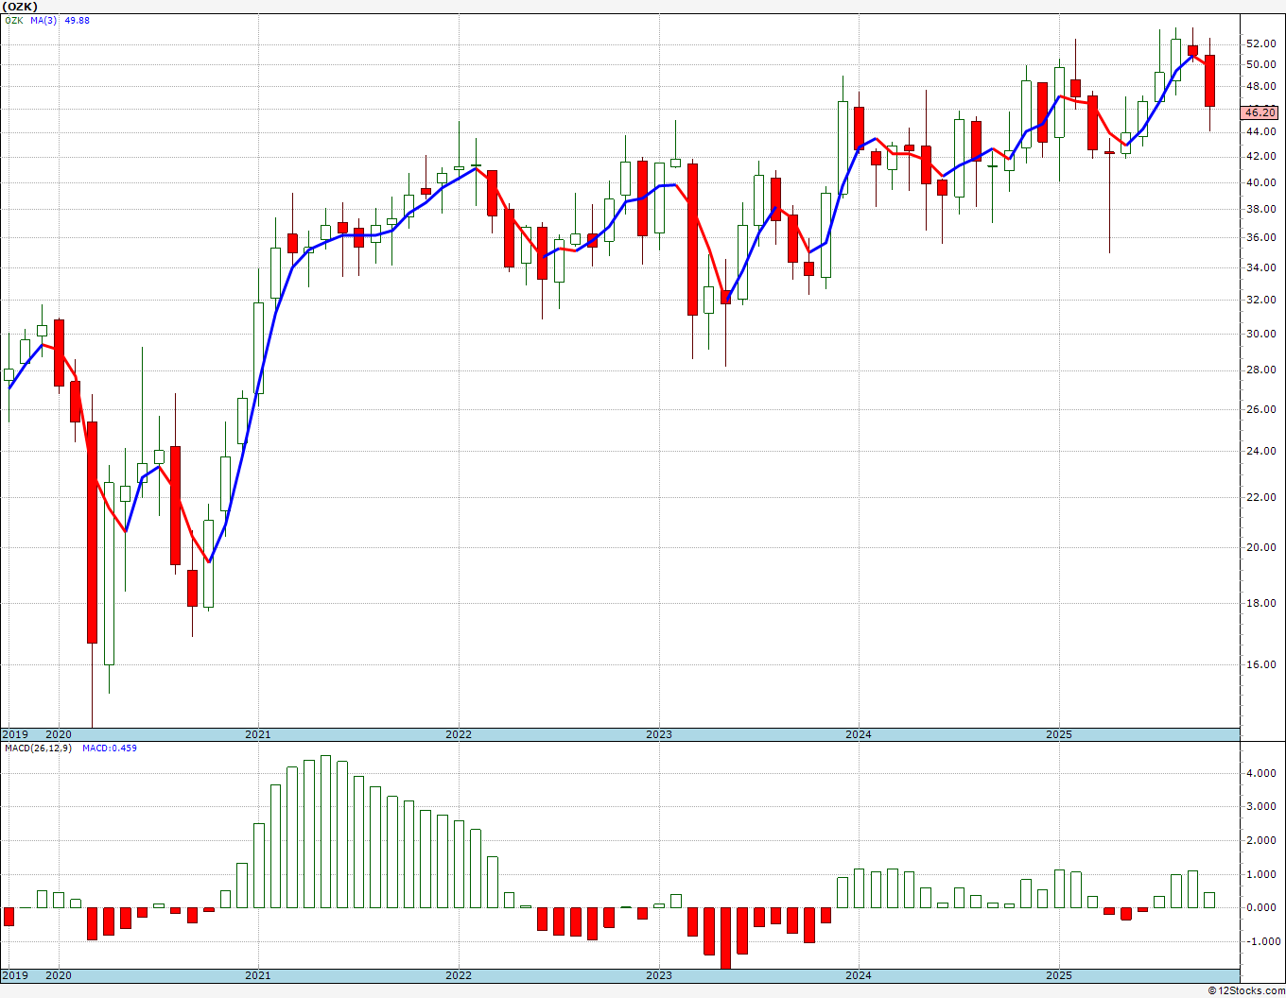
Task: Click 2025 on the price chart time axis
Action: pyautogui.click(x=1059, y=734)
